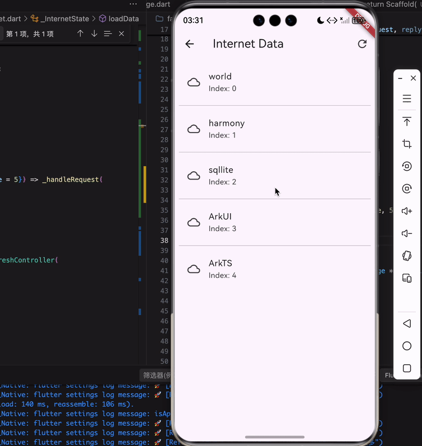Decrease volume with emulator speaker minus icon

pyautogui.click(x=407, y=233)
